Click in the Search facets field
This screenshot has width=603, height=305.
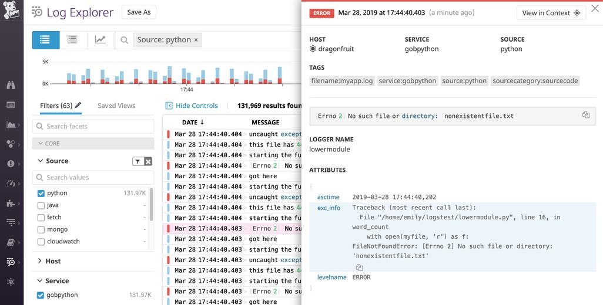(x=93, y=126)
